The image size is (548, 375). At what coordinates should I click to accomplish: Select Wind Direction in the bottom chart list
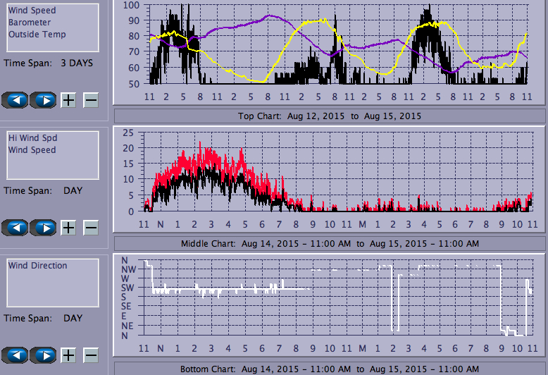(37, 266)
